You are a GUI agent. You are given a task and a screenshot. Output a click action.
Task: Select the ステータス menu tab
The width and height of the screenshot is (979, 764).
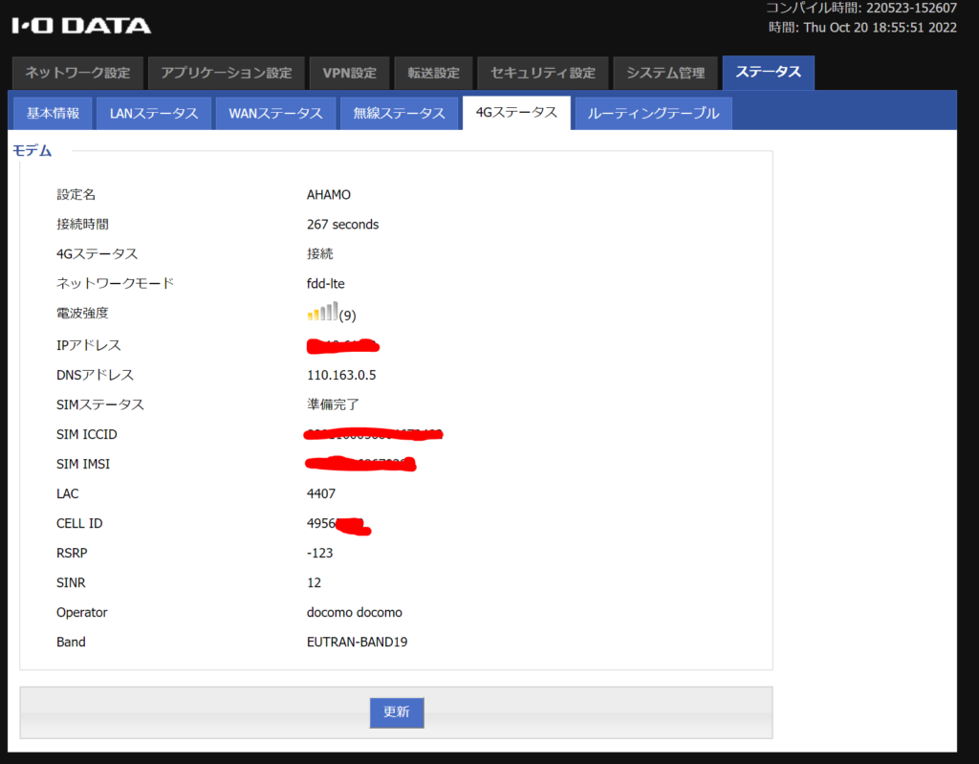769,74
